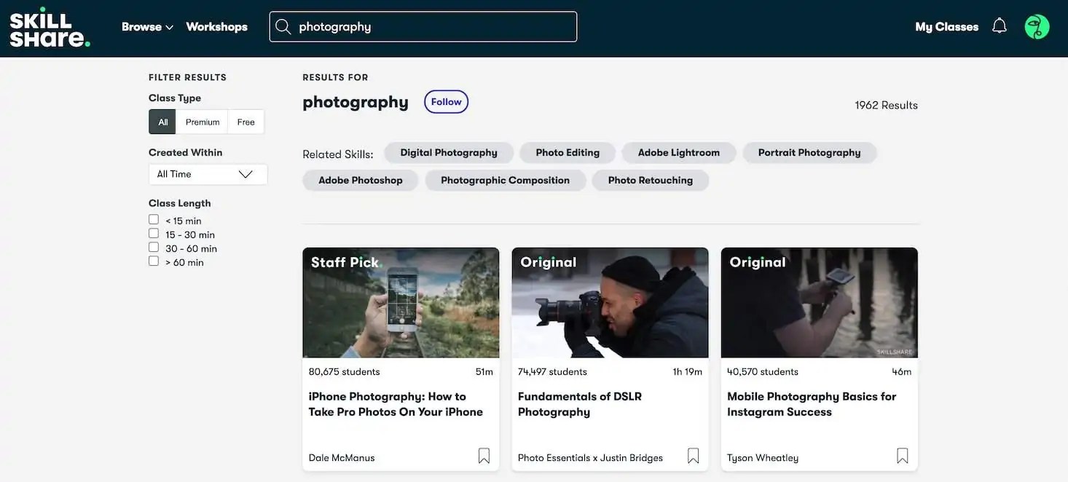1068x482 pixels.
Task: Enable the "30 - 60 min" filter
Action: click(153, 246)
